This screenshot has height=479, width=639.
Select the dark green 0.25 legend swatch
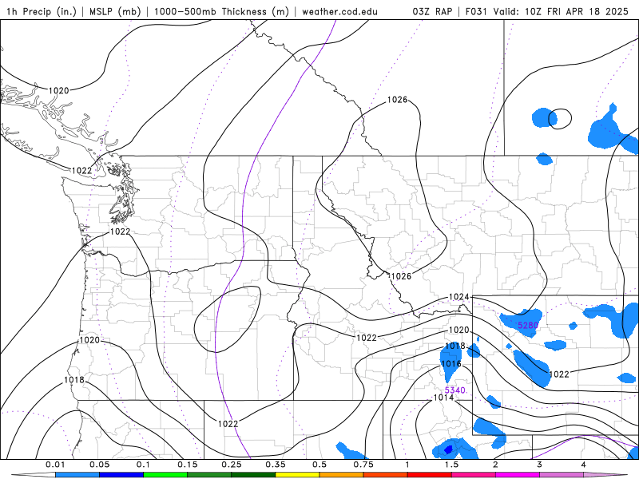(253, 475)
